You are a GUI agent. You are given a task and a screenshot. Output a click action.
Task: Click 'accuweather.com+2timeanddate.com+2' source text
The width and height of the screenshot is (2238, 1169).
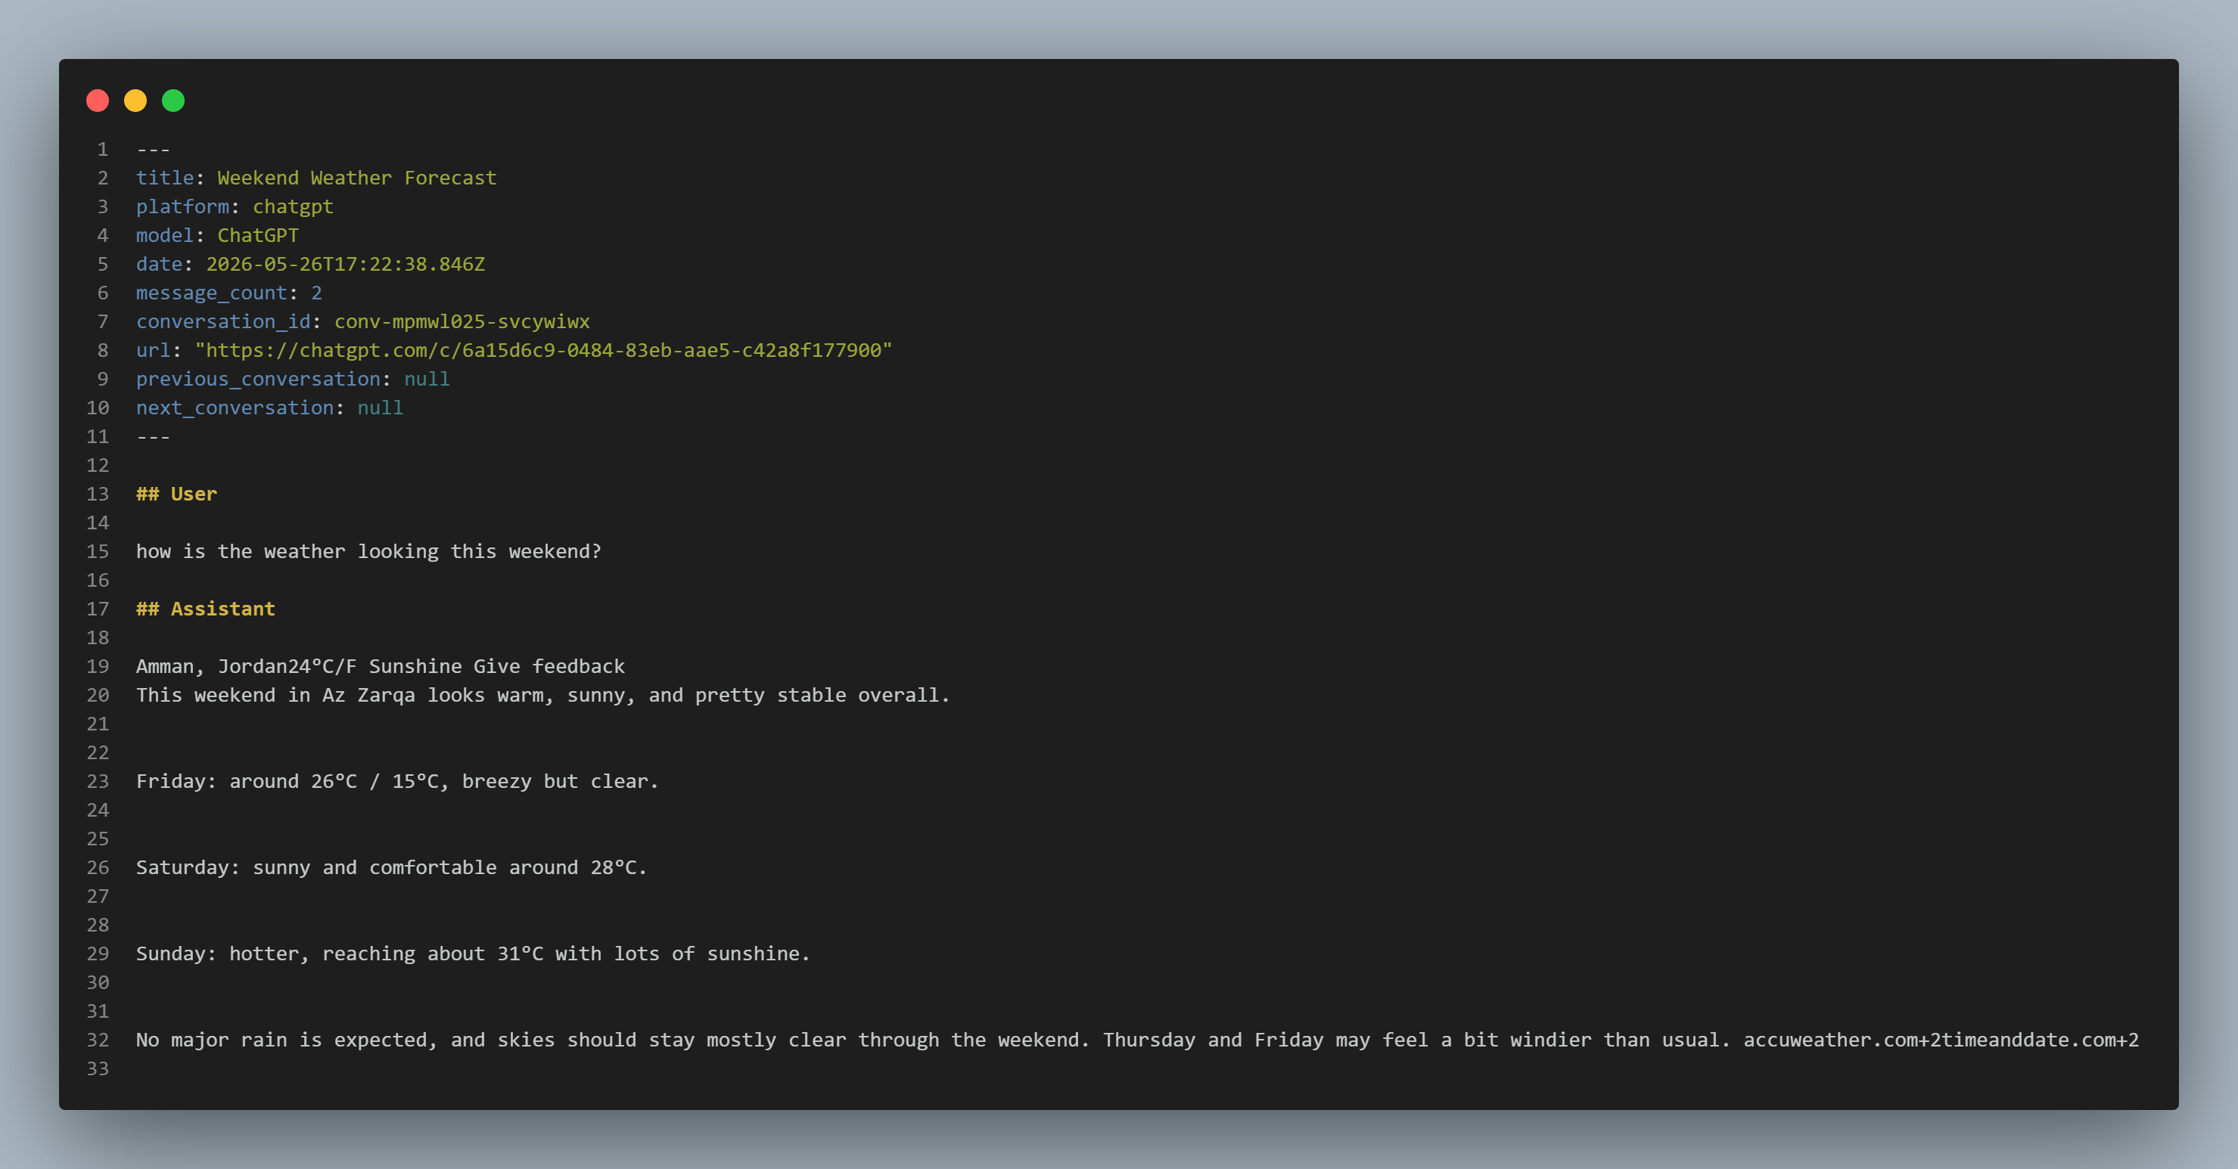[x=1941, y=1040]
